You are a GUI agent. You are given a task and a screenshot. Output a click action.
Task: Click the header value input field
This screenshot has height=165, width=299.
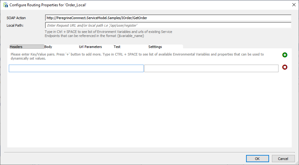pos(211,68)
